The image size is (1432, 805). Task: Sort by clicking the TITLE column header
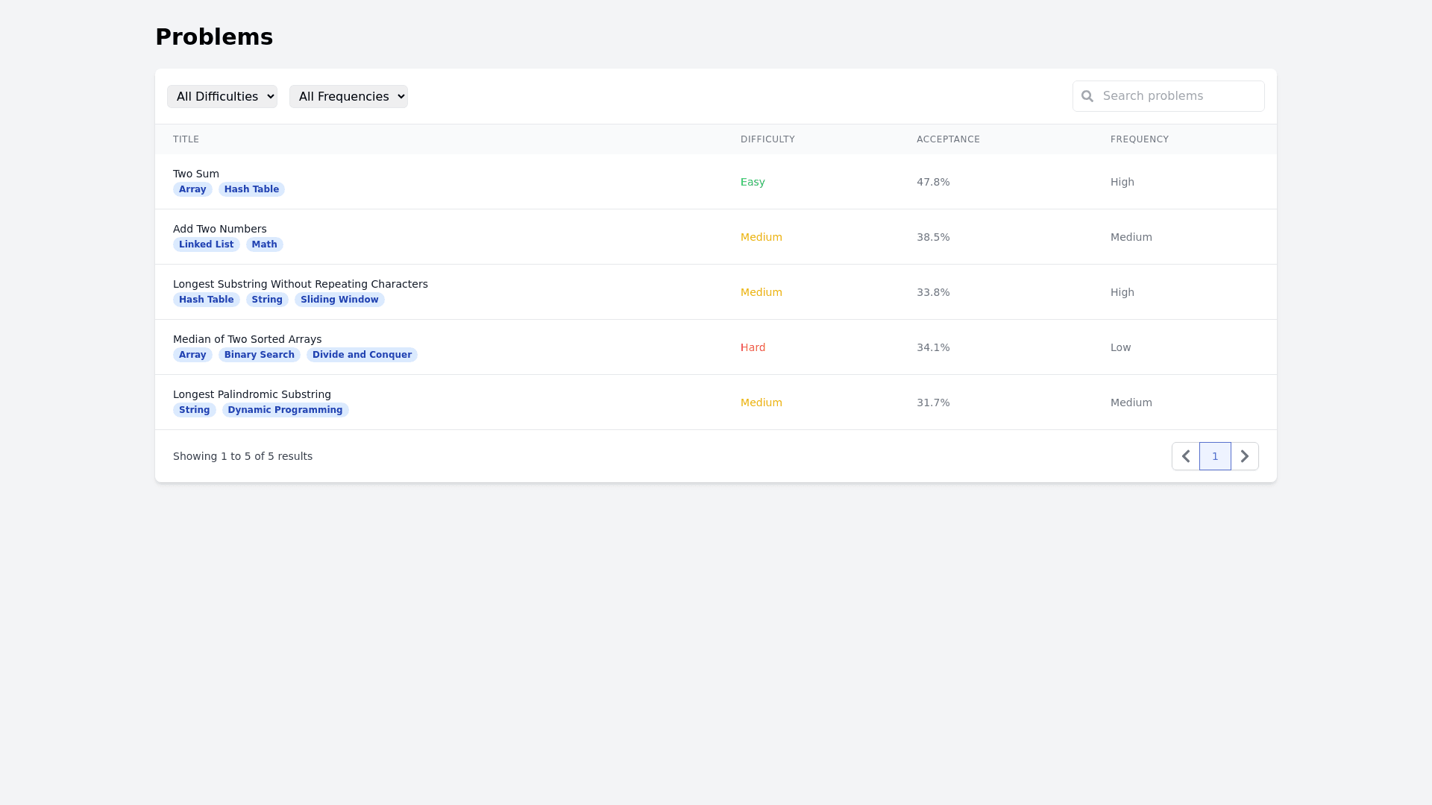coord(186,139)
